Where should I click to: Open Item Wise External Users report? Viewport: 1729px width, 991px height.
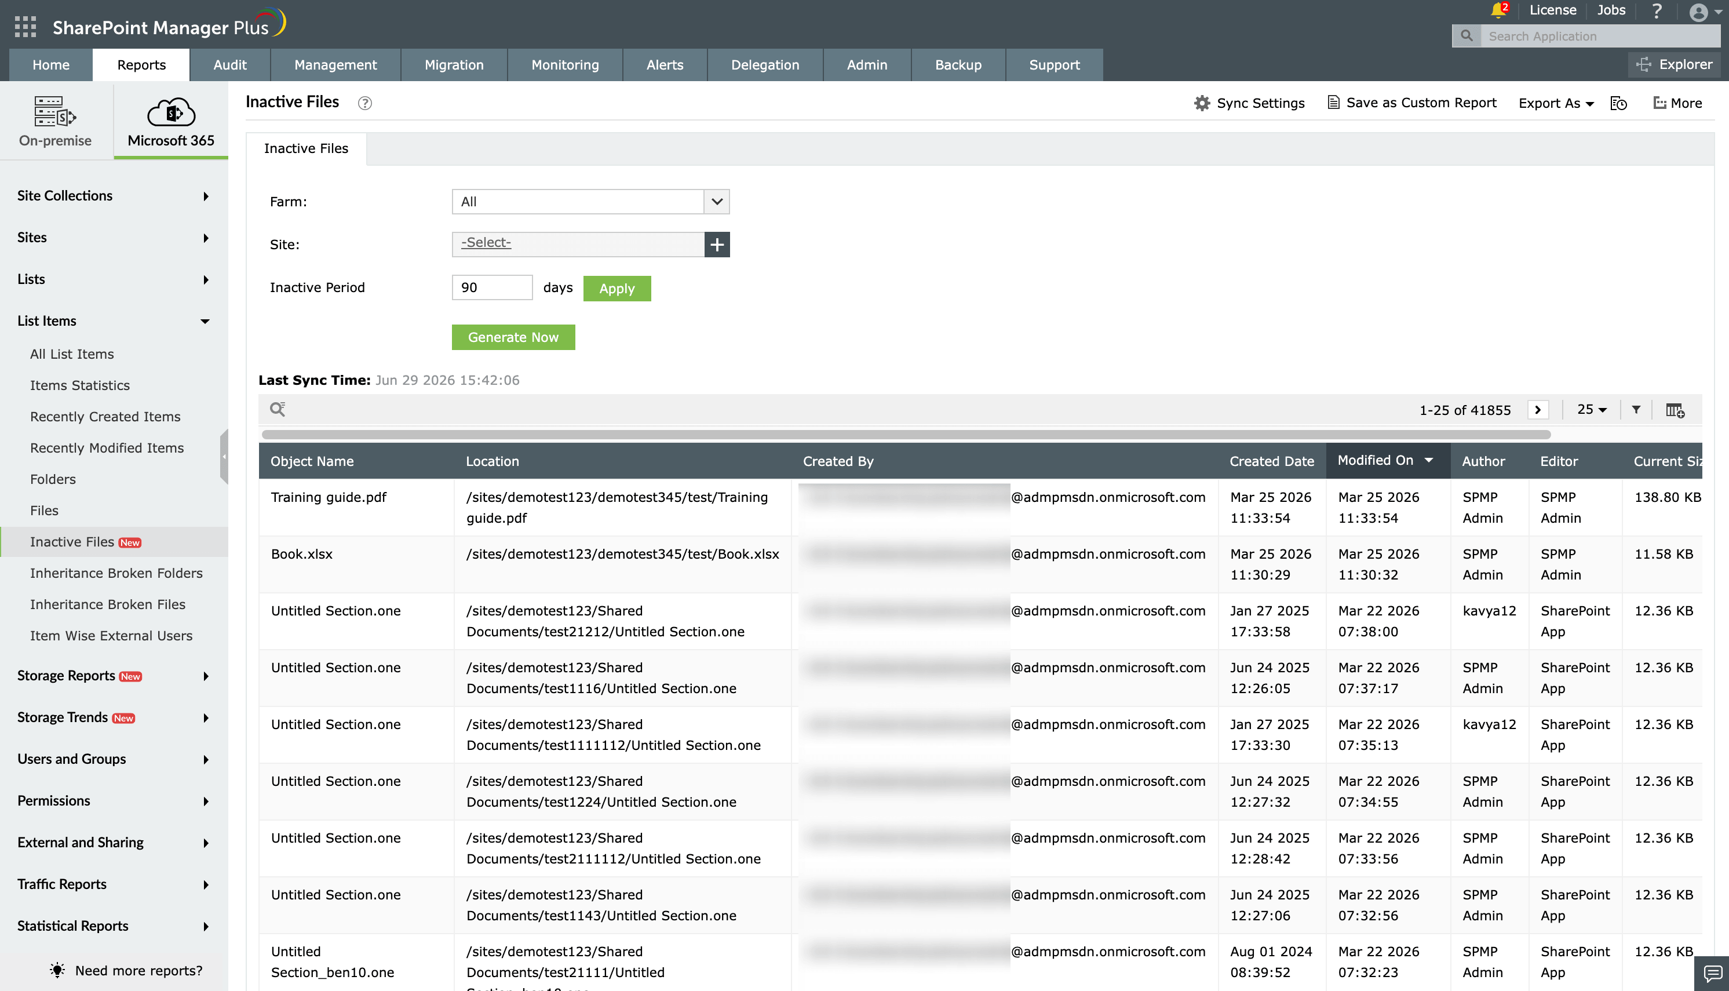111,636
